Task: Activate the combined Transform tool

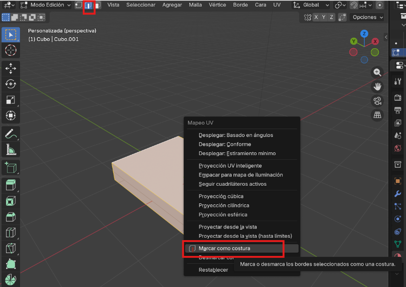Action: point(11,115)
